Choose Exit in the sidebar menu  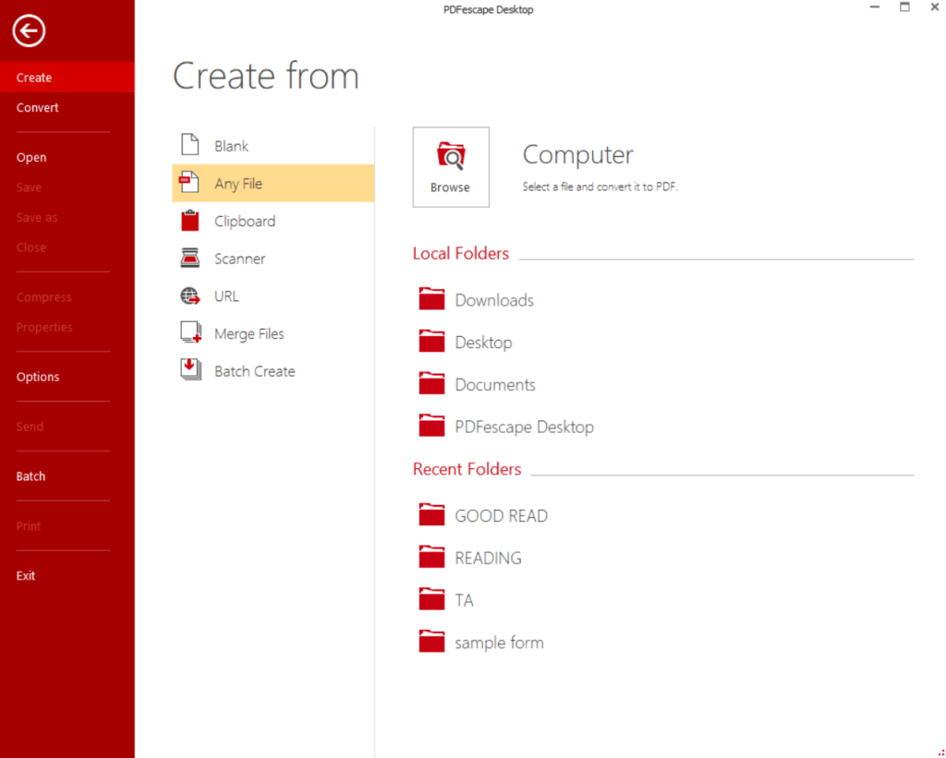[x=26, y=576]
